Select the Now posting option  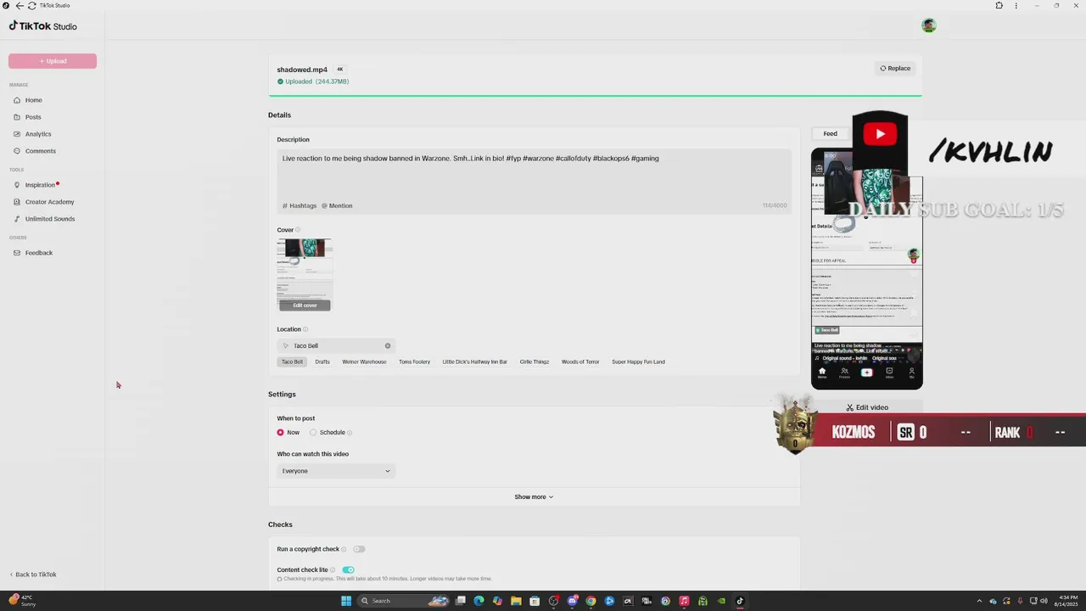coord(280,433)
